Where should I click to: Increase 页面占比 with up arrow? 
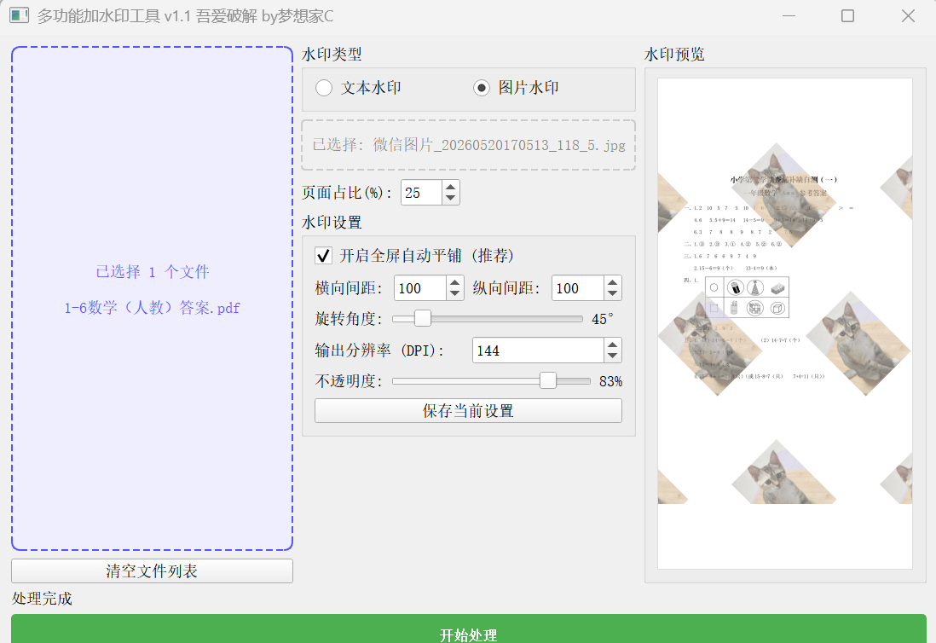(451, 187)
